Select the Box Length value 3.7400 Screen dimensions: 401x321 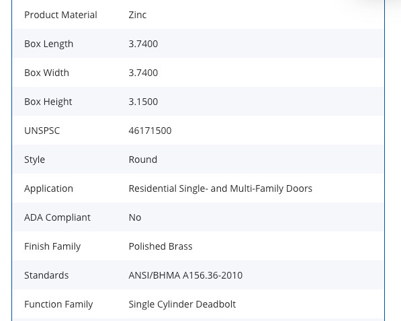(143, 44)
